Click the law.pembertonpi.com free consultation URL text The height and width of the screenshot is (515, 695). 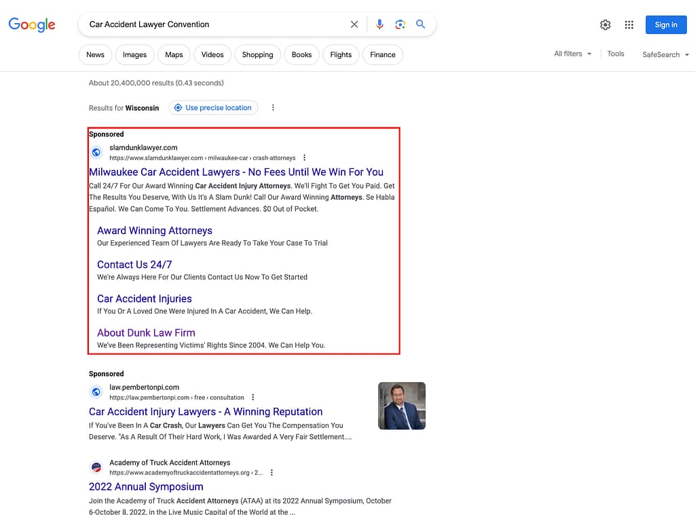click(176, 398)
